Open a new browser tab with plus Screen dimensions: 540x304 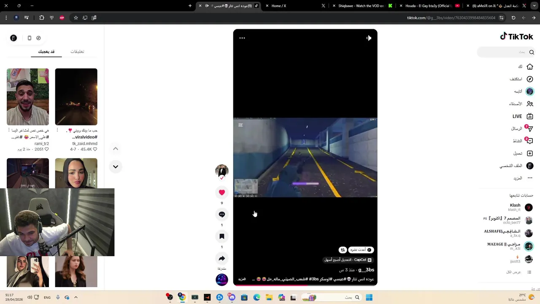(x=190, y=6)
